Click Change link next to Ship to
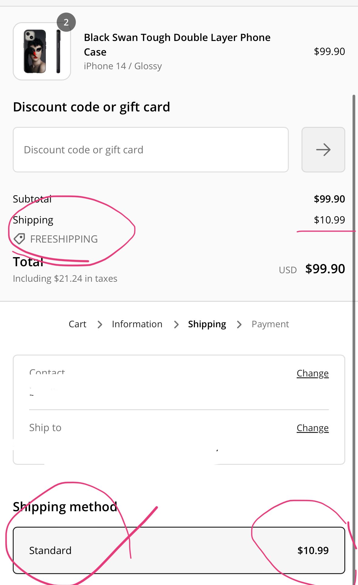 (312, 428)
